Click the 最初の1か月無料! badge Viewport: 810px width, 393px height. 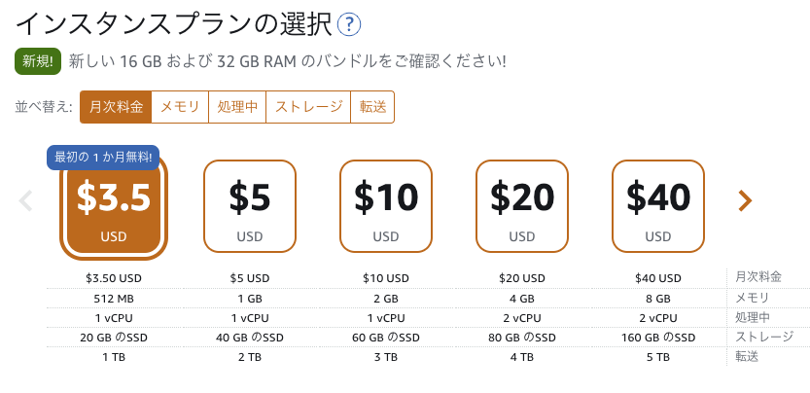click(103, 156)
